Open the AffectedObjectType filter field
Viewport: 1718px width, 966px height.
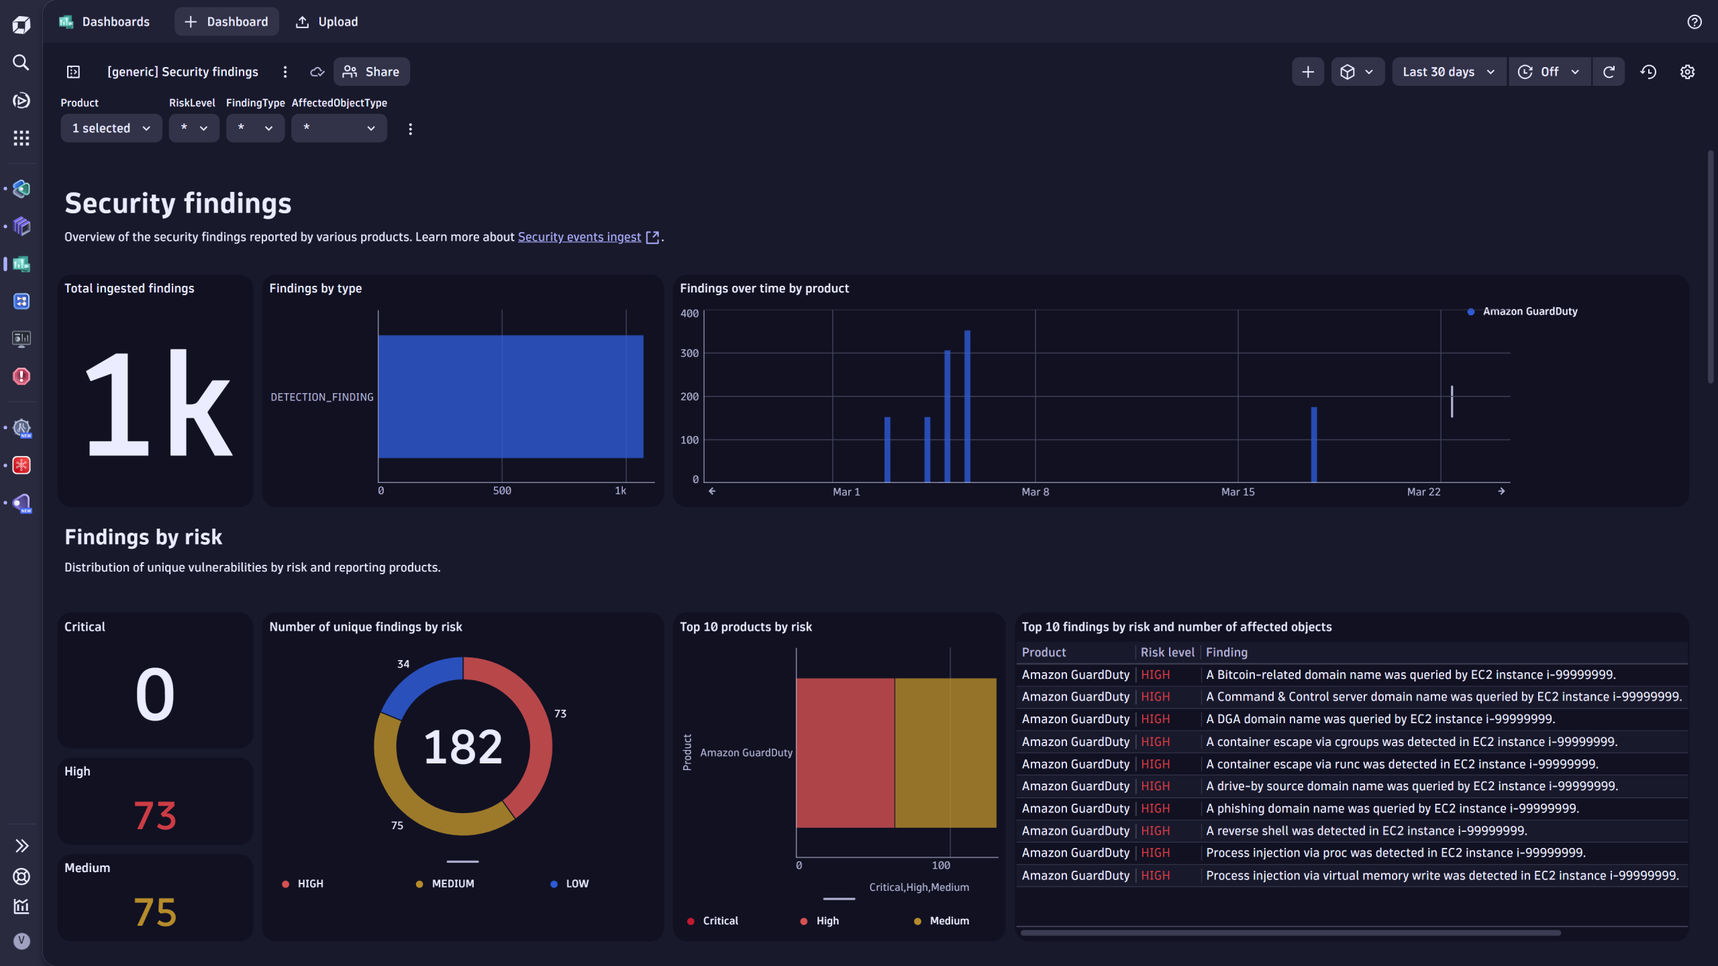coord(339,127)
